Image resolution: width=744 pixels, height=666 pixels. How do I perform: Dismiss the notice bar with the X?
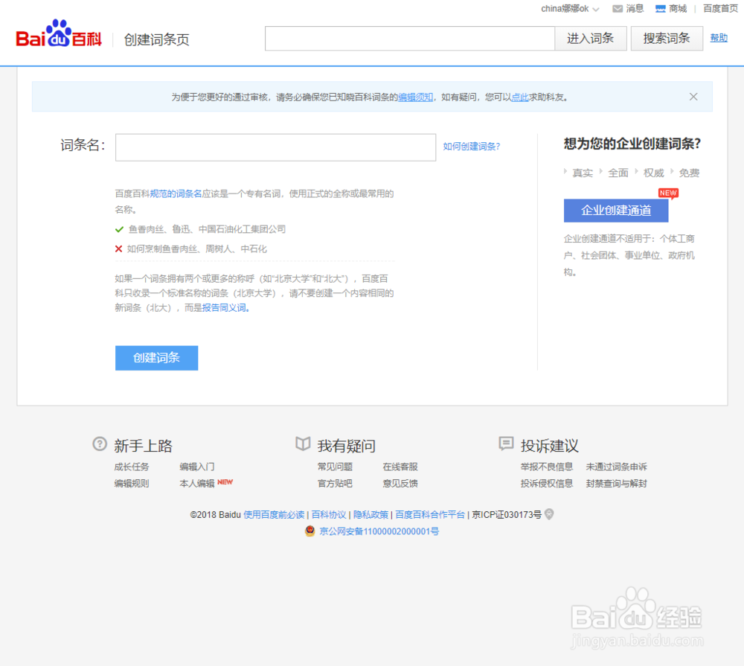click(693, 96)
